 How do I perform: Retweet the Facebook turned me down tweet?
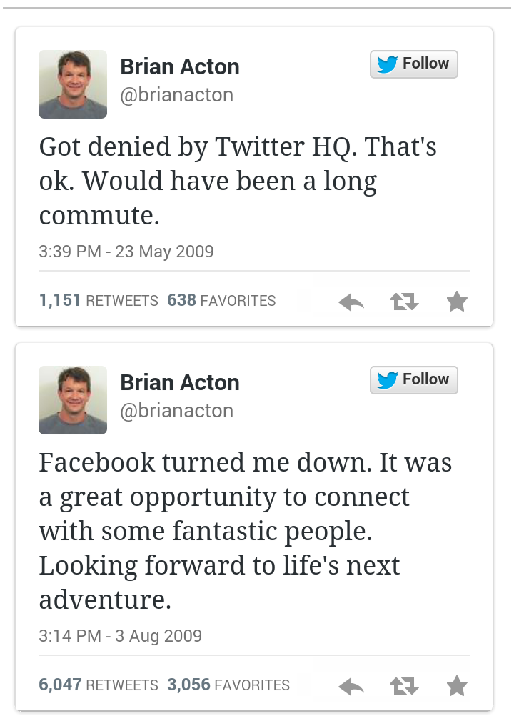pyautogui.click(x=404, y=687)
